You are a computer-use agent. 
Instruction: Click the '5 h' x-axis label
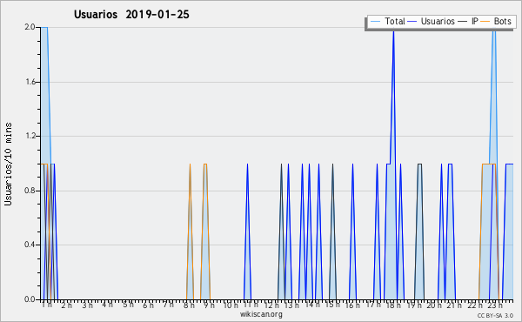click(128, 305)
